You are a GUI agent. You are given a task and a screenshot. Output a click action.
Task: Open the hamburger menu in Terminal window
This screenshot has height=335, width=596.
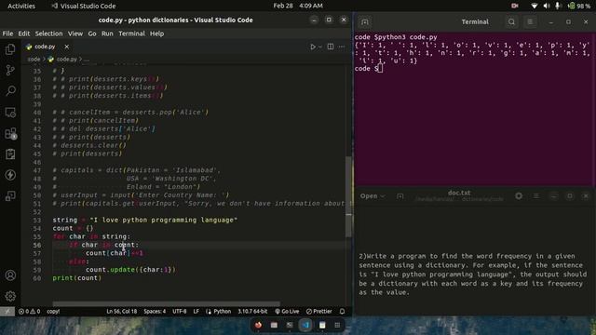pos(530,22)
